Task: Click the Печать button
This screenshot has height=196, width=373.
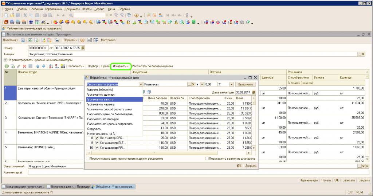Action: tap(326, 180)
